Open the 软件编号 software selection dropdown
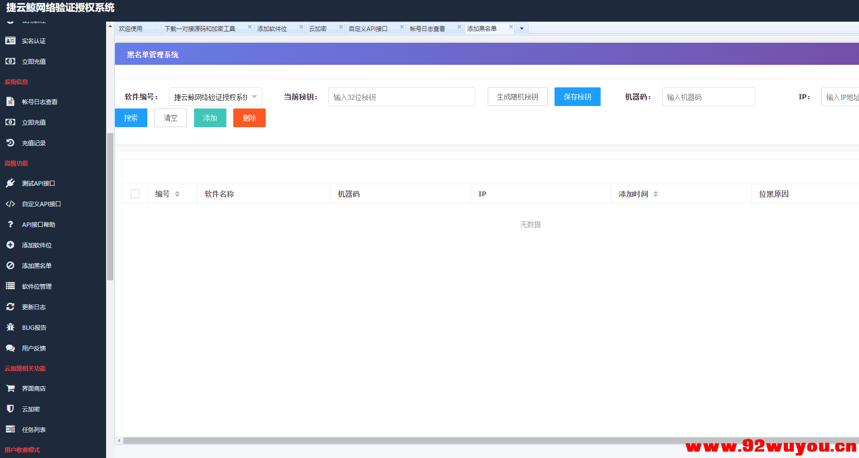The image size is (859, 458). point(215,97)
